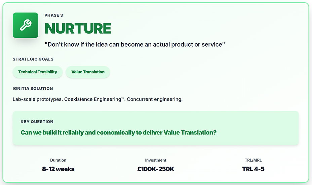
Task: Click the PHASE 3 label
Action: point(54,15)
